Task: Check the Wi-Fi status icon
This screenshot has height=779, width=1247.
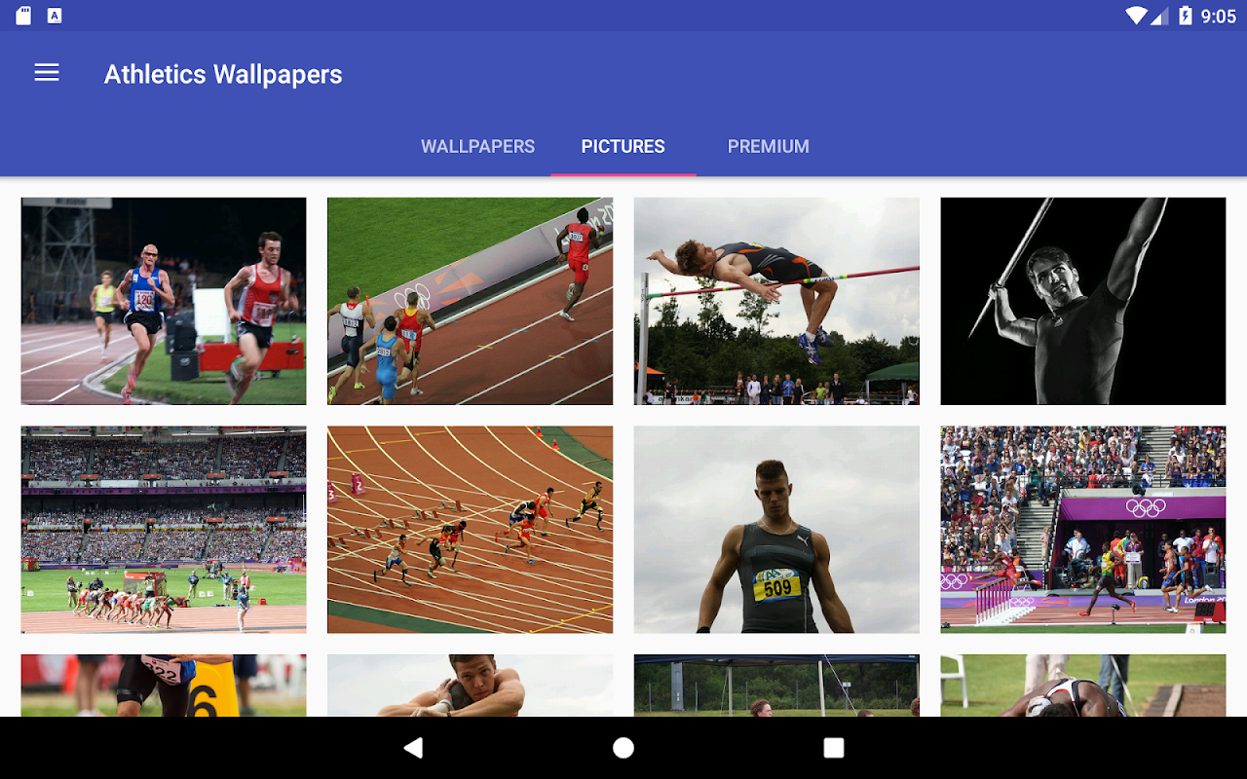Action: (1135, 16)
